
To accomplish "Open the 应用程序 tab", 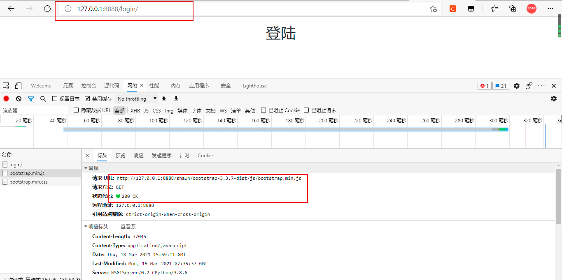I will pyautogui.click(x=199, y=86).
